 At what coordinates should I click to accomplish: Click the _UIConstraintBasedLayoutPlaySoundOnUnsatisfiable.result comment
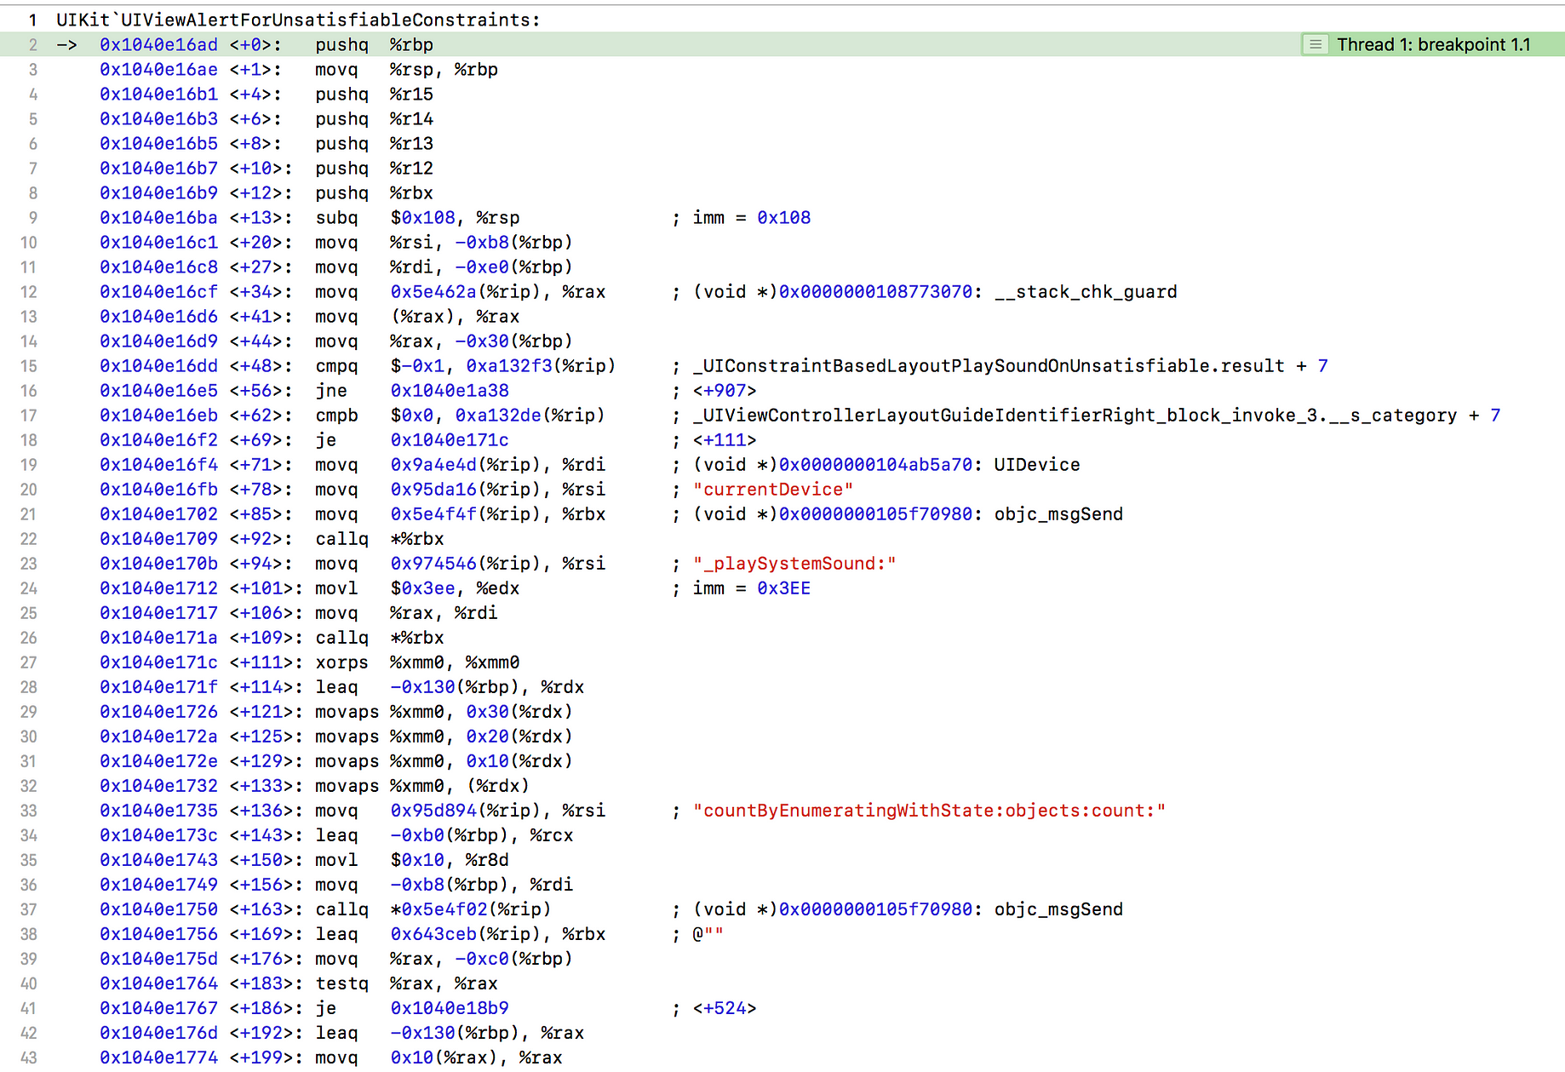[x=989, y=366]
